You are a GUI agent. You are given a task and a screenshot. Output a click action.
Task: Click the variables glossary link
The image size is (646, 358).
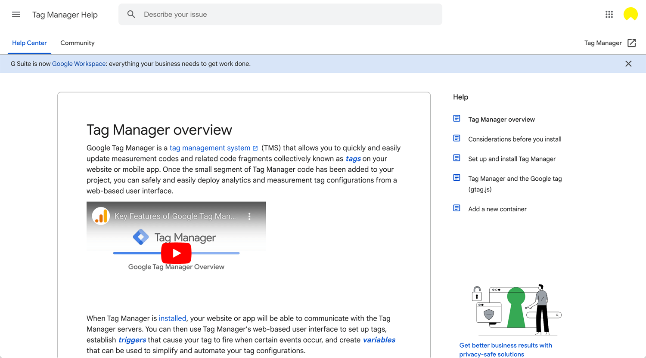379,340
